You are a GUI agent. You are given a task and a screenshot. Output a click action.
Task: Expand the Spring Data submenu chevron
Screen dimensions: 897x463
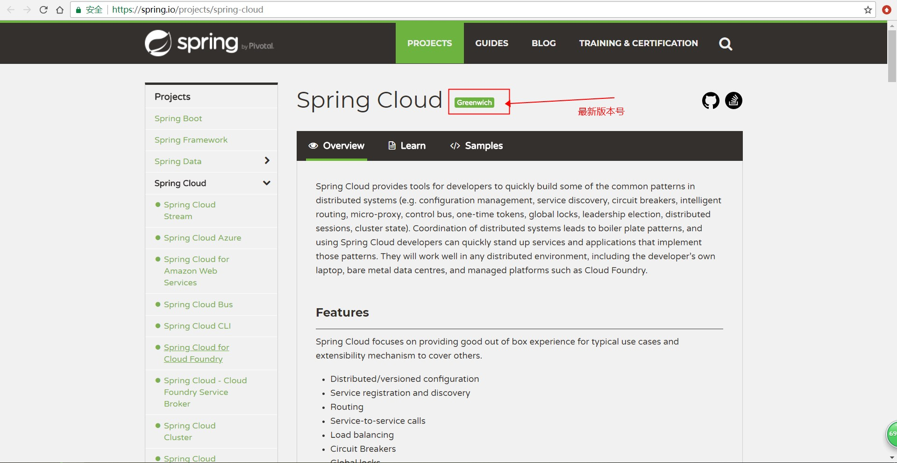[x=267, y=161]
